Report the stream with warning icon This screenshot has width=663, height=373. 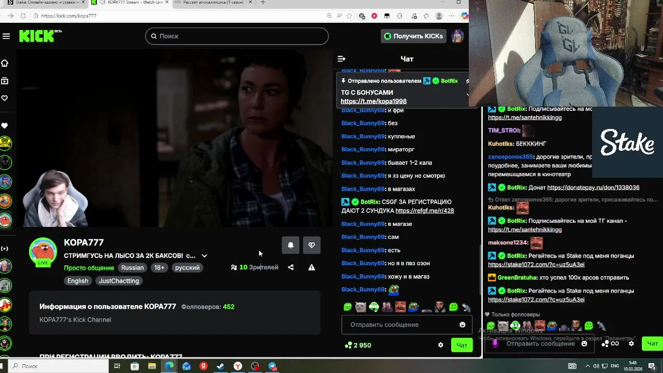click(311, 267)
